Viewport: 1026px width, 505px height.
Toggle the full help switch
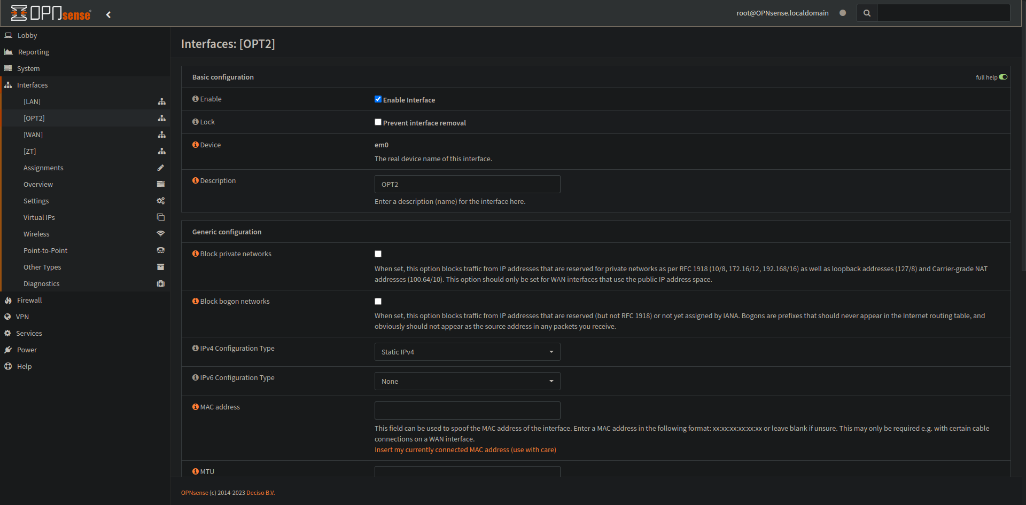1003,77
